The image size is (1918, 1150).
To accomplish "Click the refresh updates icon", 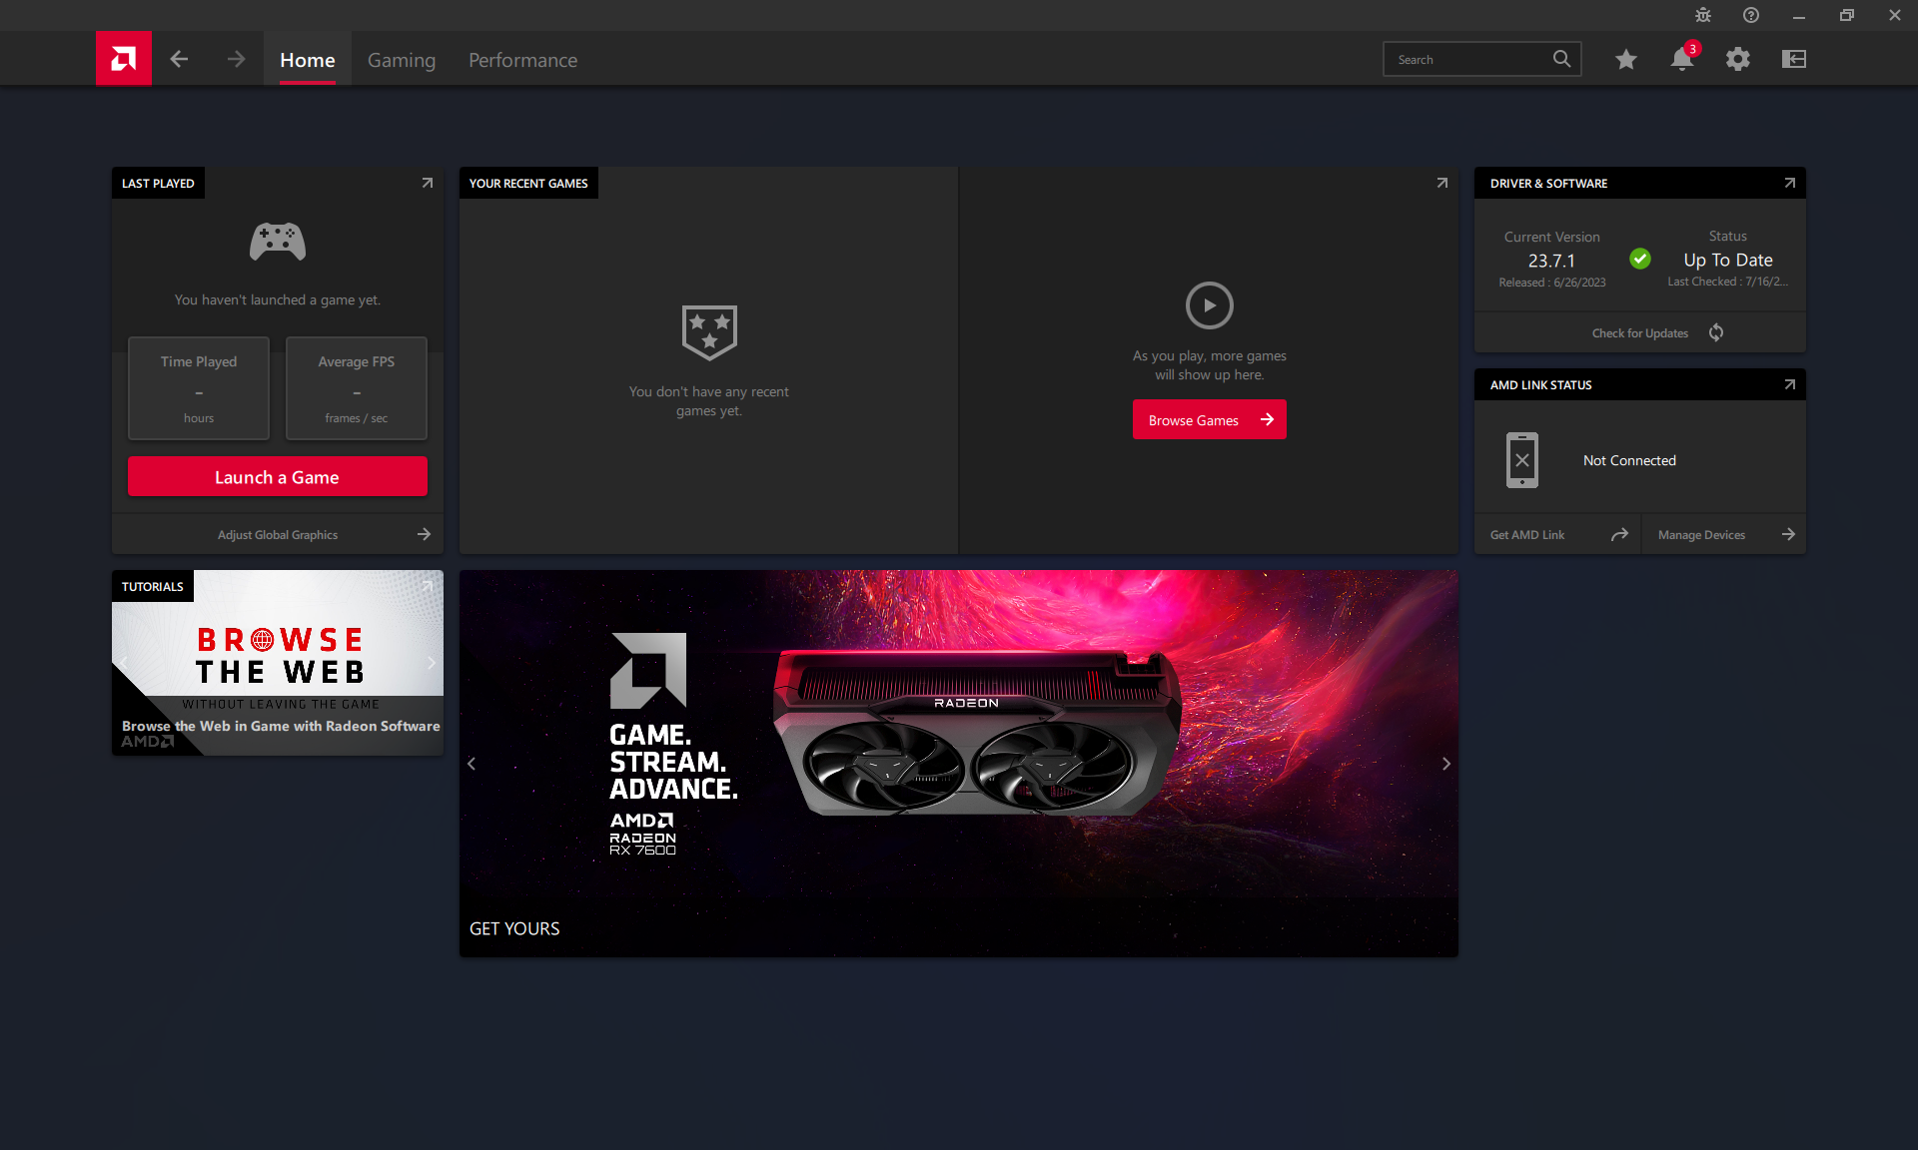I will 1716,332.
